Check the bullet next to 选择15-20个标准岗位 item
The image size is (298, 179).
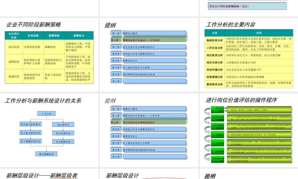[x=228, y=135]
